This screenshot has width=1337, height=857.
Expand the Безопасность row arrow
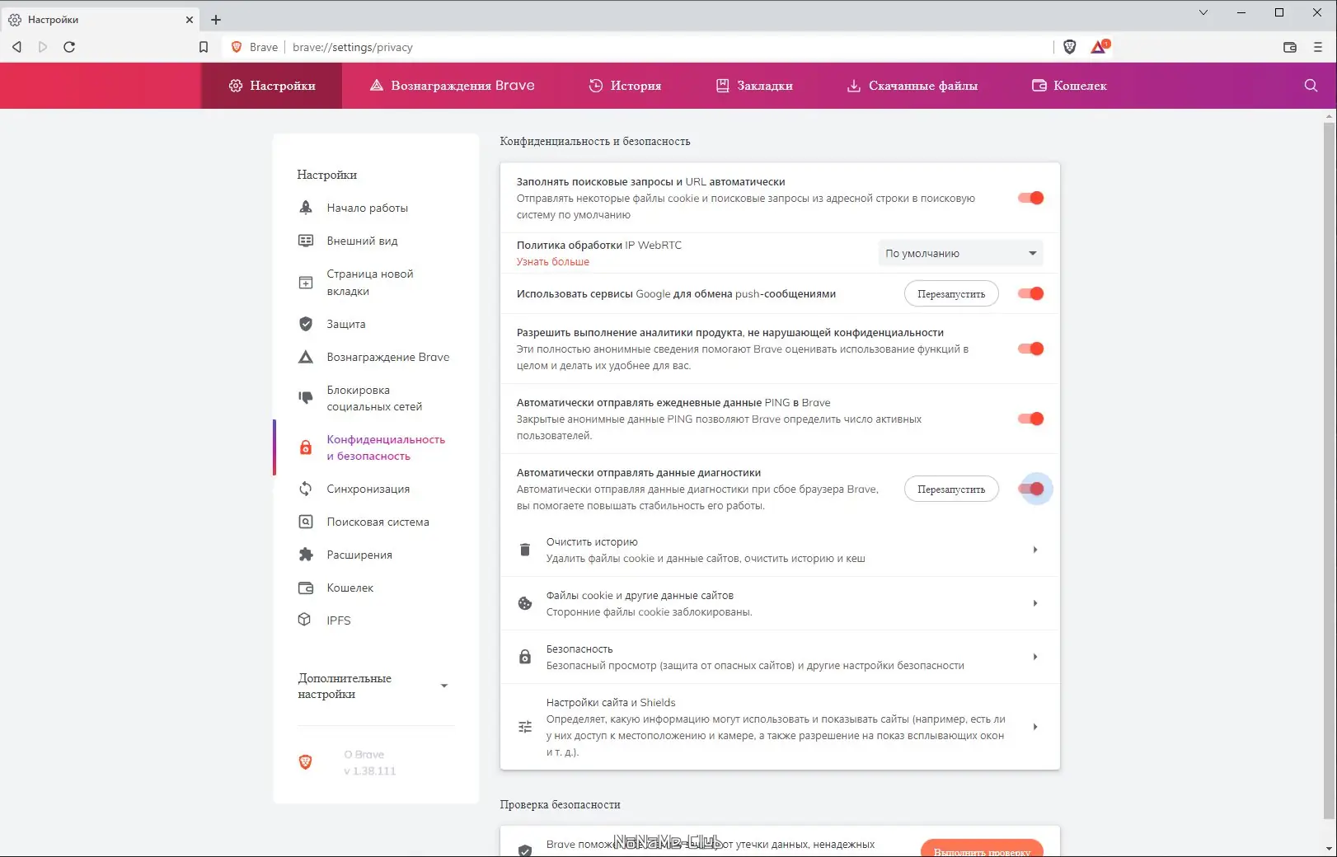pyautogui.click(x=1035, y=657)
